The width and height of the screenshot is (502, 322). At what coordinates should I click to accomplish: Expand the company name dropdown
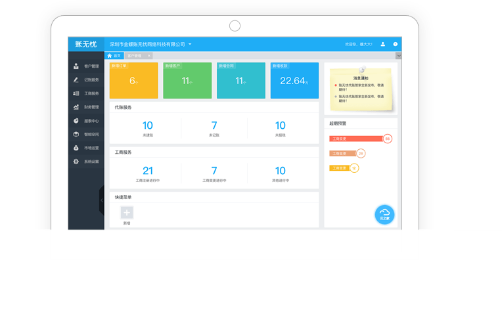pyautogui.click(x=190, y=44)
